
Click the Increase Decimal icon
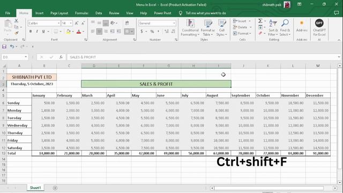click(167, 32)
